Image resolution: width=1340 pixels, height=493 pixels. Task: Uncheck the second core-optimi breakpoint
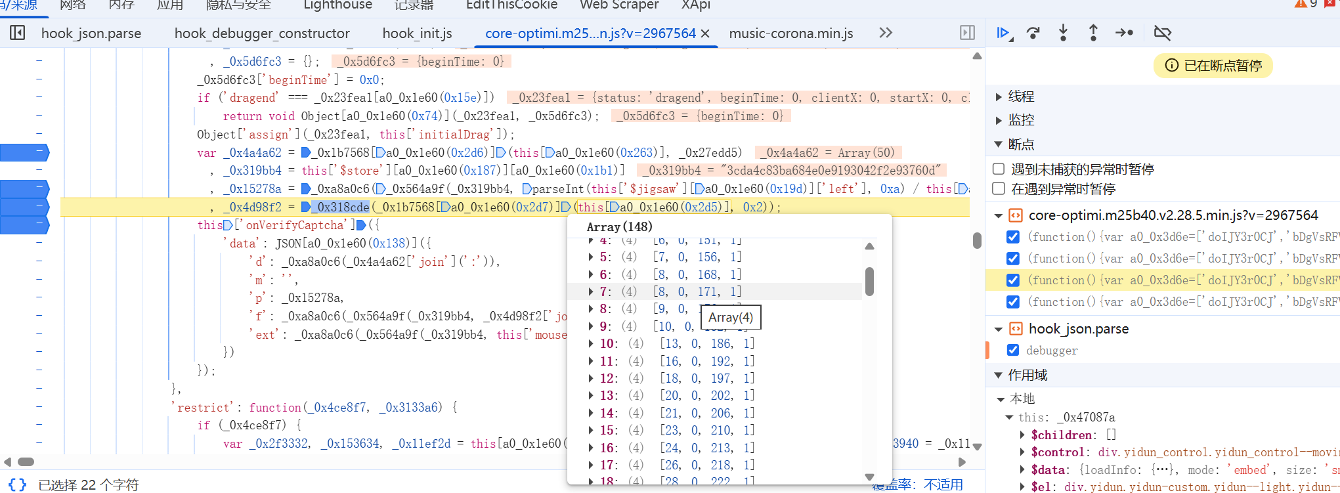pyautogui.click(x=1013, y=259)
